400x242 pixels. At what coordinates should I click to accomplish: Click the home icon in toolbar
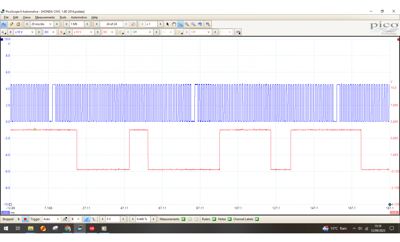tap(18, 24)
